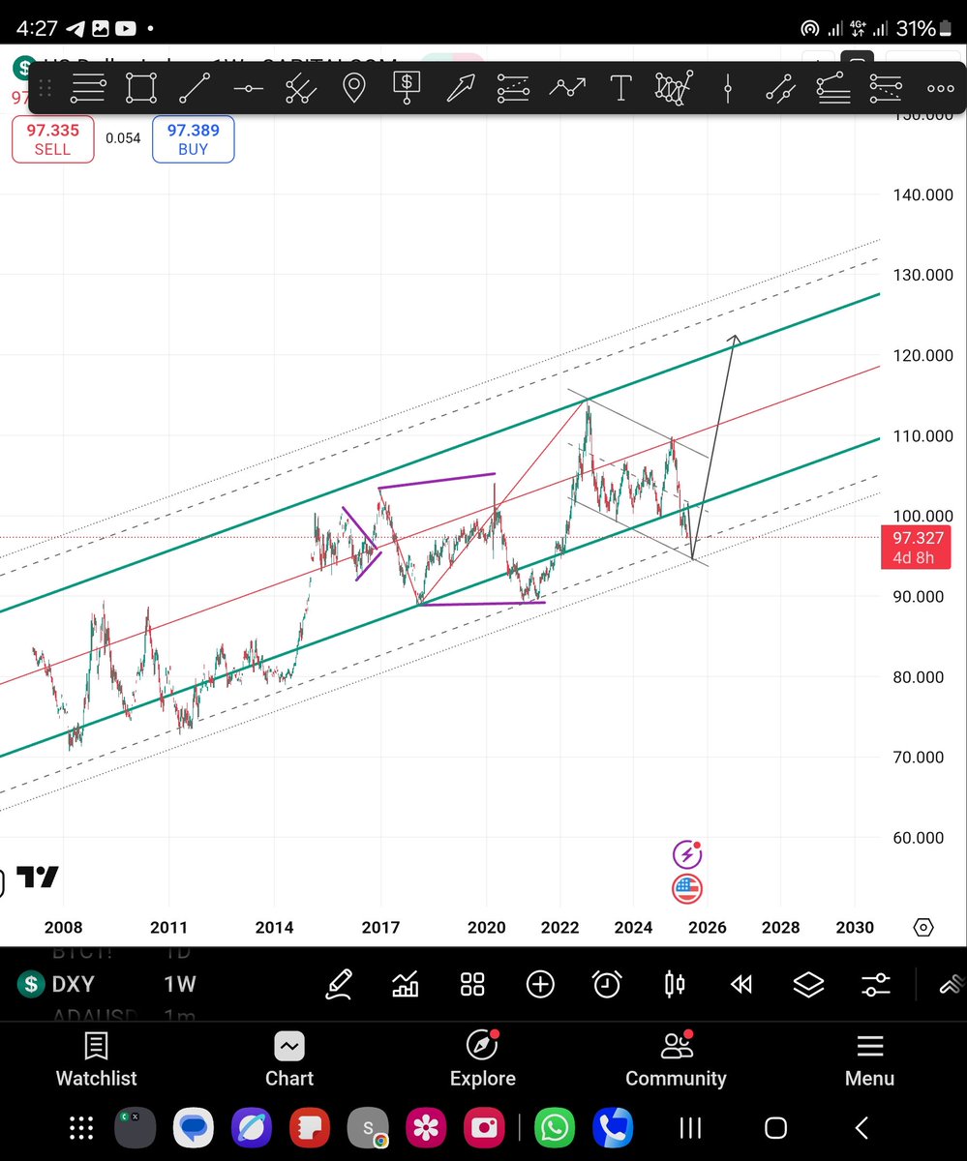Set a price alert via the clock icon
967x1161 pixels.
point(607,984)
